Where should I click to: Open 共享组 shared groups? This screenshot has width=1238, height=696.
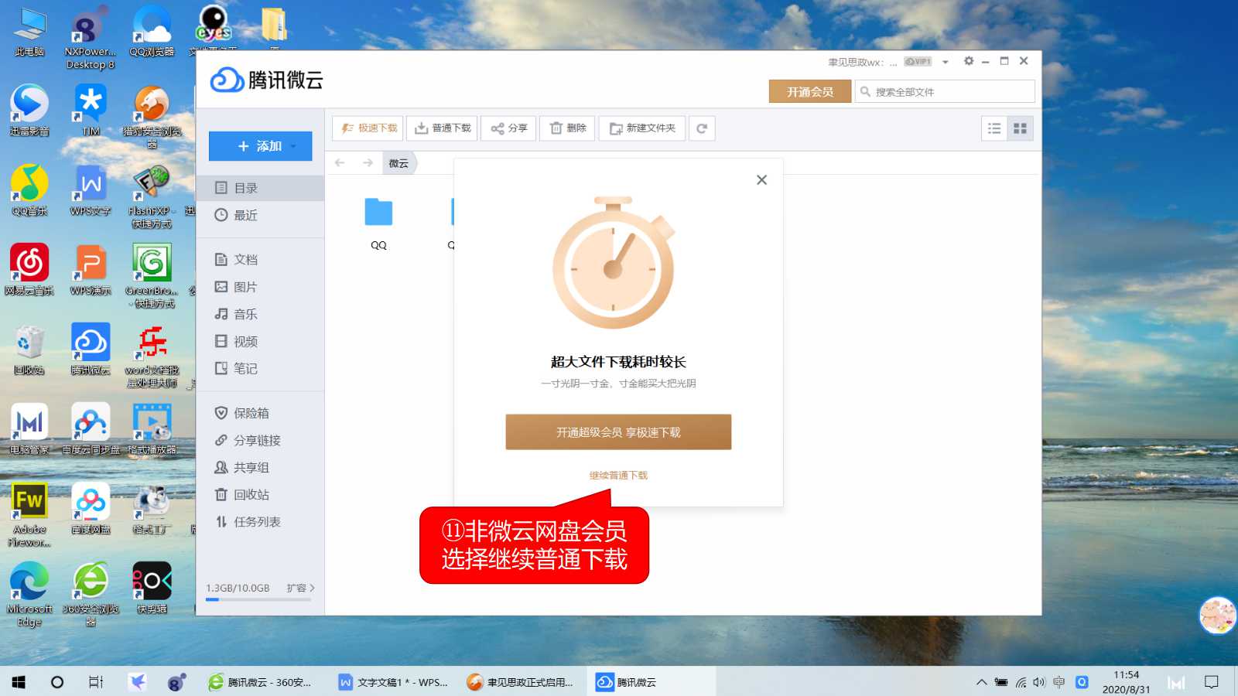tap(260, 467)
